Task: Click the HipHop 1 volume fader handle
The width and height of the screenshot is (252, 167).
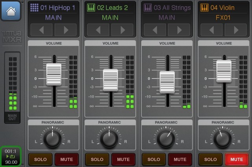Action: [x=54, y=74]
